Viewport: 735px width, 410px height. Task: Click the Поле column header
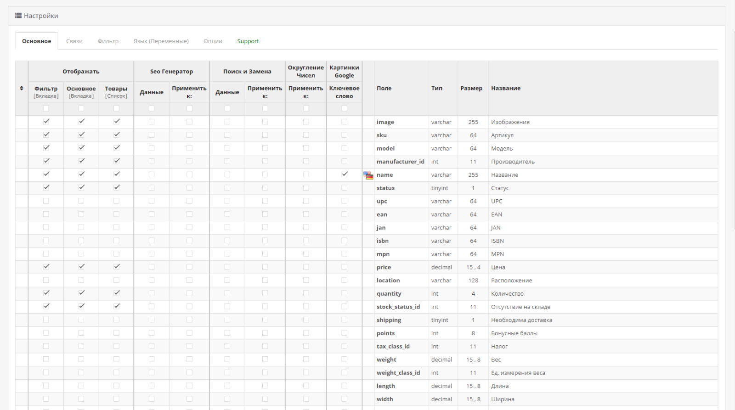384,88
